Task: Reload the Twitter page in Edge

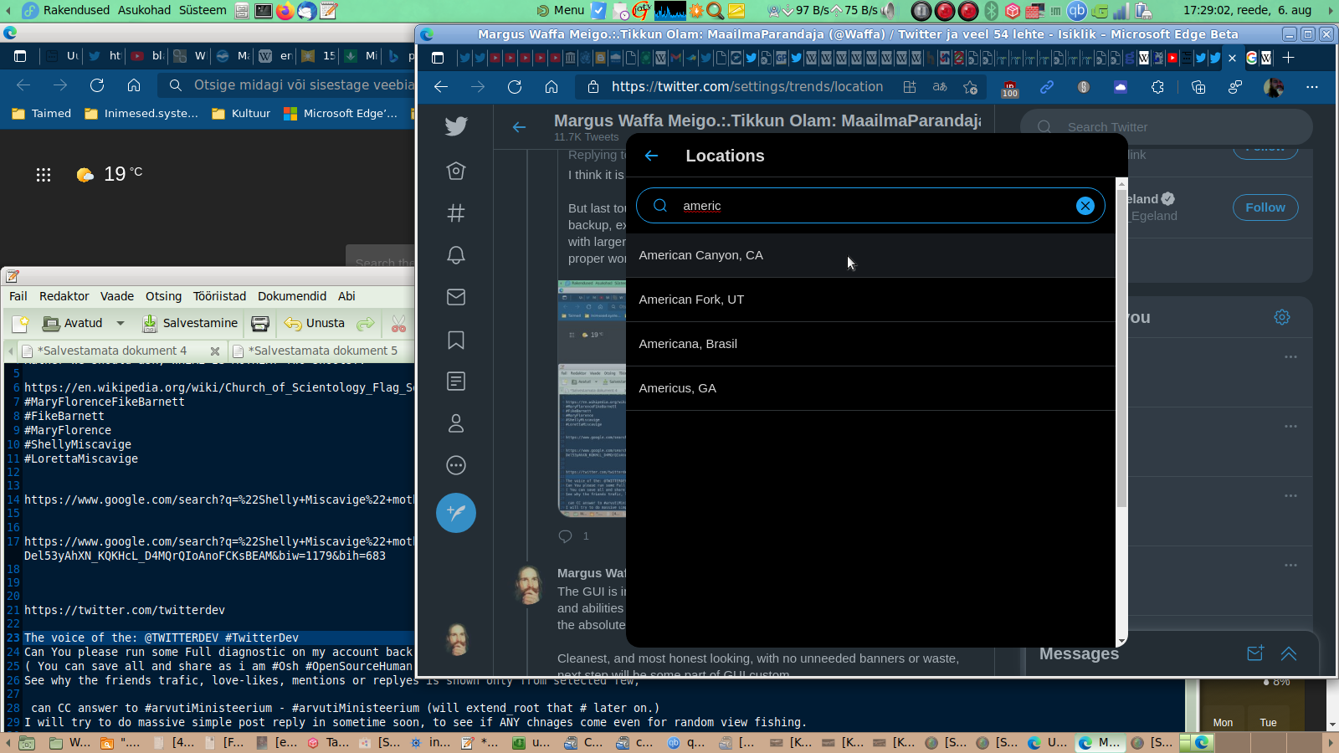Action: (x=515, y=87)
